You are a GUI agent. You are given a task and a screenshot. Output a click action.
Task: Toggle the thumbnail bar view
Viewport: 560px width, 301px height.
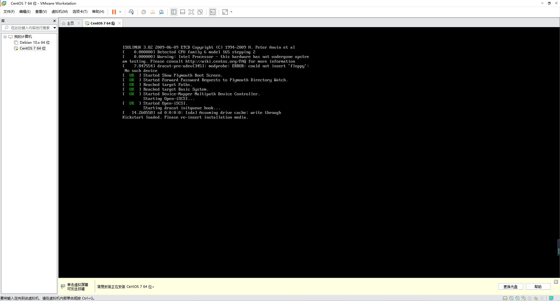tap(183, 12)
